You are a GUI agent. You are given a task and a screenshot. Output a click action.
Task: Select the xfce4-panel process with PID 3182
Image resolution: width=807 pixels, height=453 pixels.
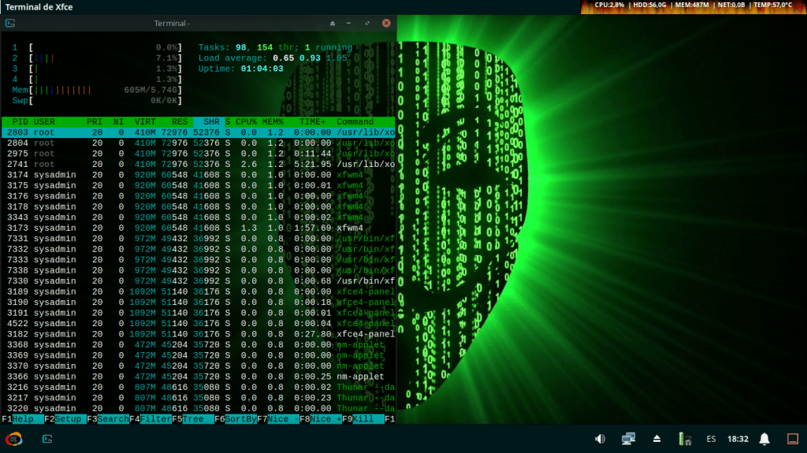197,334
